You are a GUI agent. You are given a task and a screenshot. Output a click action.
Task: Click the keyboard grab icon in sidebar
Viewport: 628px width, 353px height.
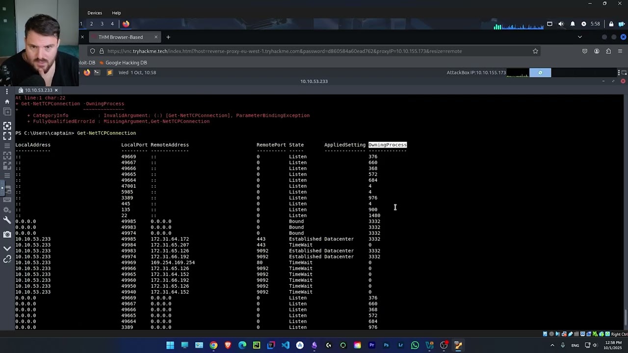[x=7, y=200]
